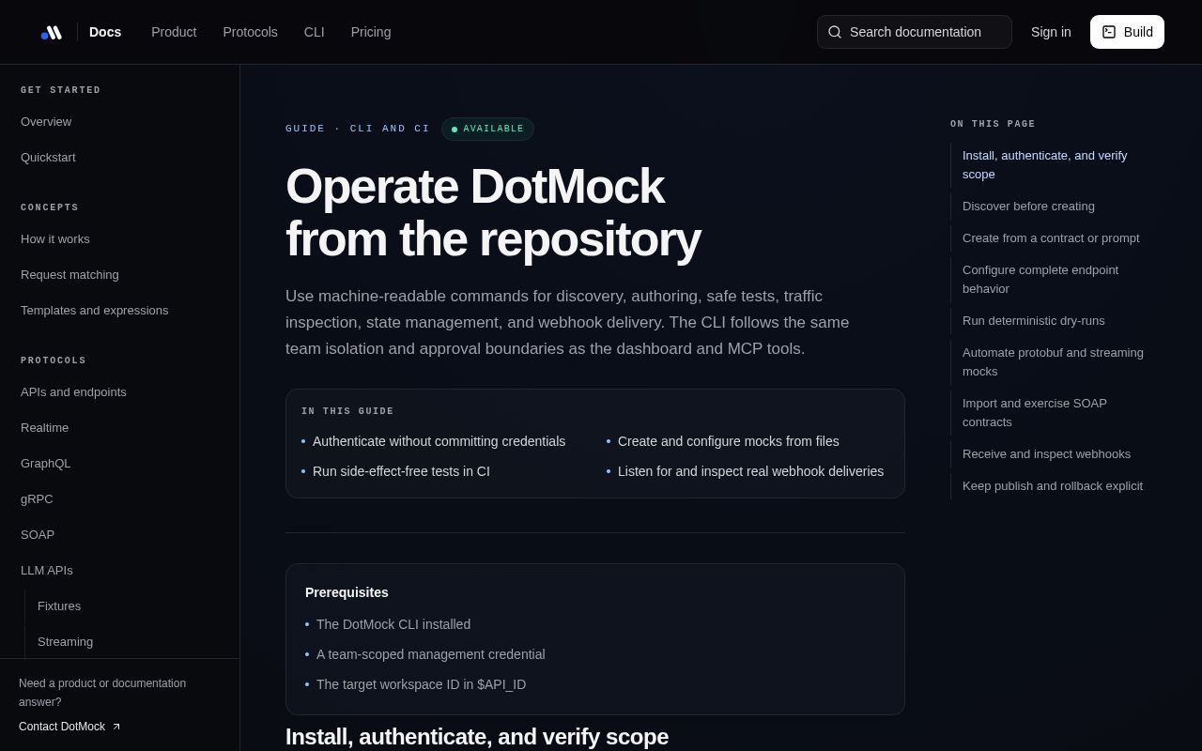Click 'Install, authenticate, and verify scope' section heading
Screen dimensions: 1202x751
(x=477, y=737)
